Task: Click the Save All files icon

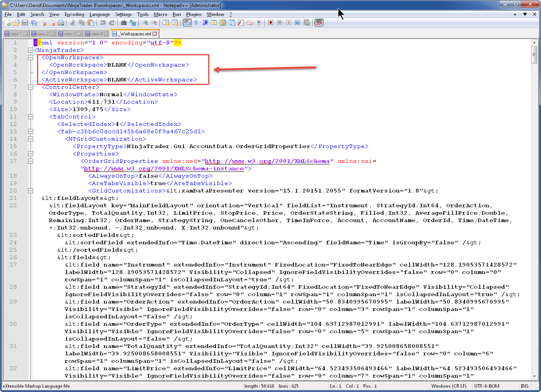Action: tap(34, 23)
